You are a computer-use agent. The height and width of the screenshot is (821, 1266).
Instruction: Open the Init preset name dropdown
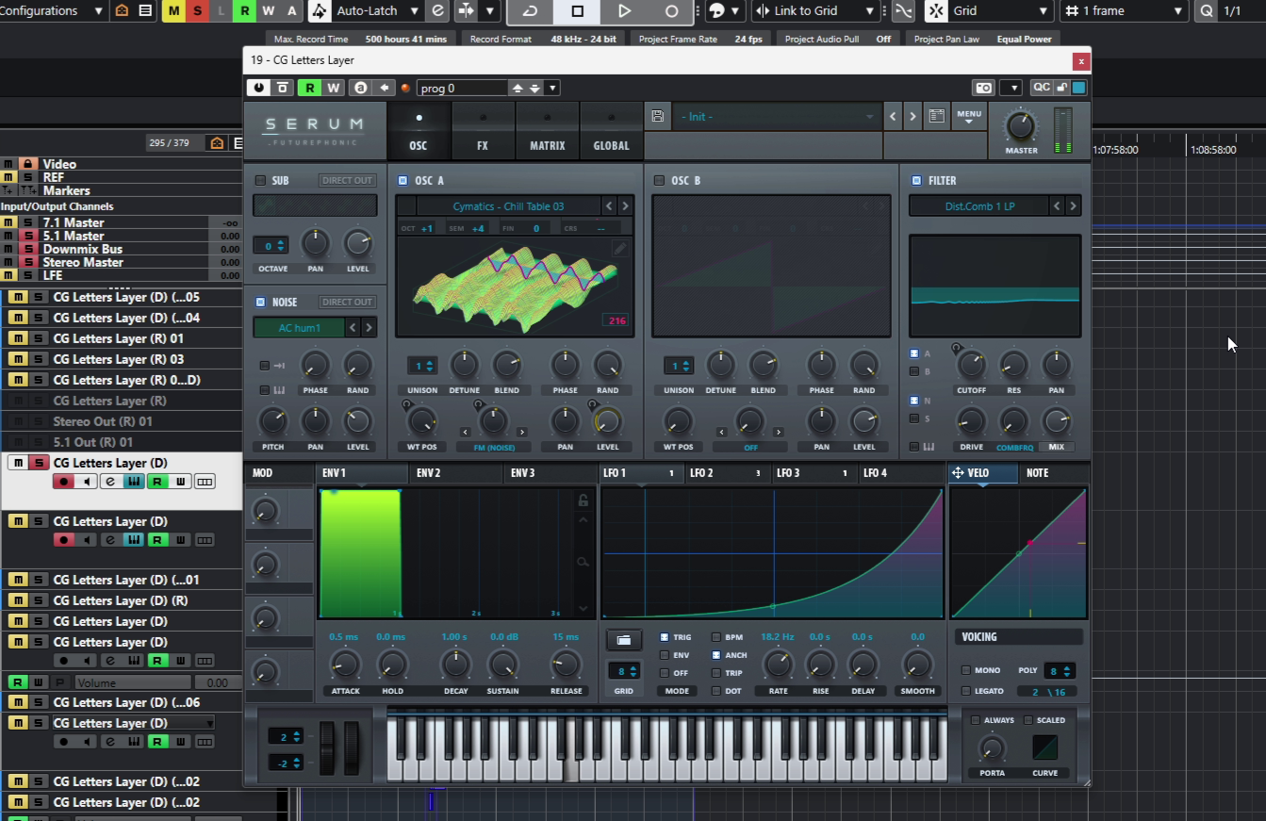(x=777, y=117)
